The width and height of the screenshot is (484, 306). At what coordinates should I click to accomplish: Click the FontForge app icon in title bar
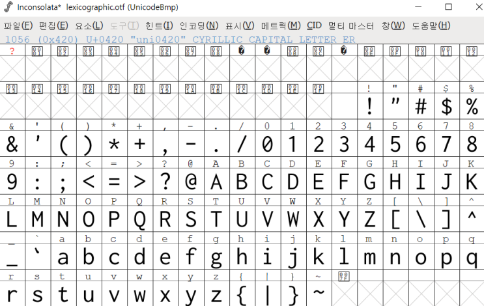(x=8, y=7)
